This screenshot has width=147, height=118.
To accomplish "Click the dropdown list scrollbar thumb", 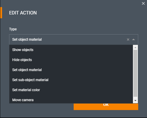I will tap(136, 73).
